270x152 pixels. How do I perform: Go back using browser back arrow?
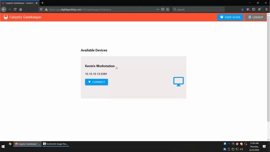[4, 9]
